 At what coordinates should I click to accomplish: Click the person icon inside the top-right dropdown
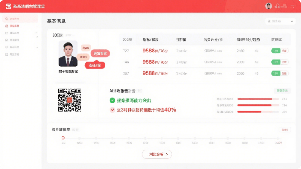(x=269, y=21)
